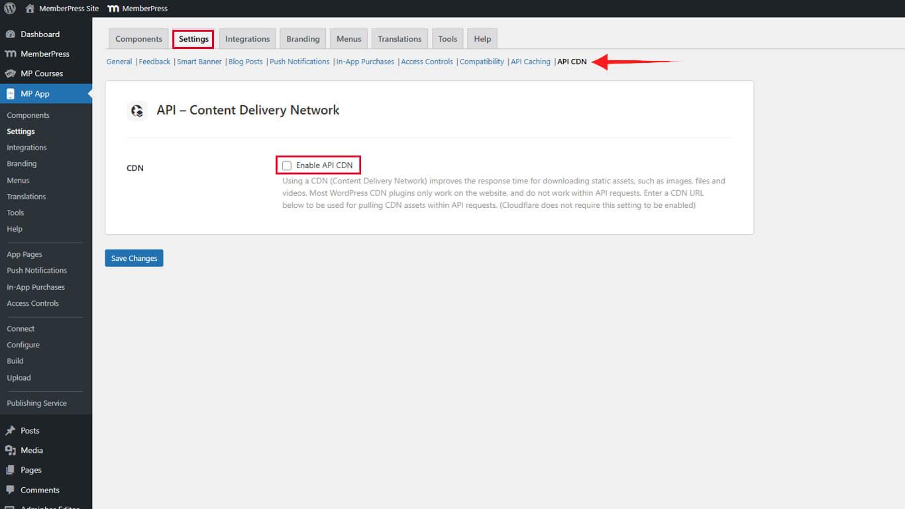
Task: Switch to the Integrations tab
Action: [x=247, y=38]
